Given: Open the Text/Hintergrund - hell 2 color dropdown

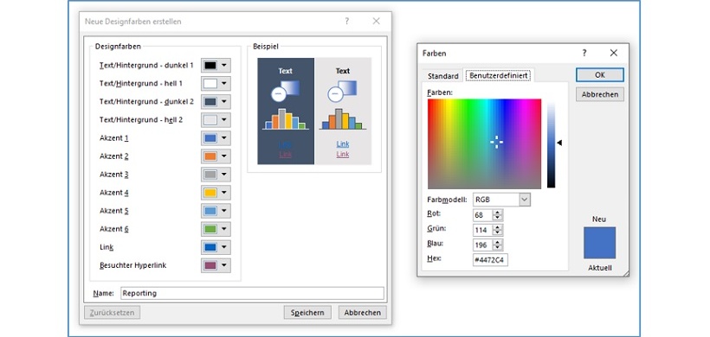Looking at the screenshot, I should pos(216,120).
